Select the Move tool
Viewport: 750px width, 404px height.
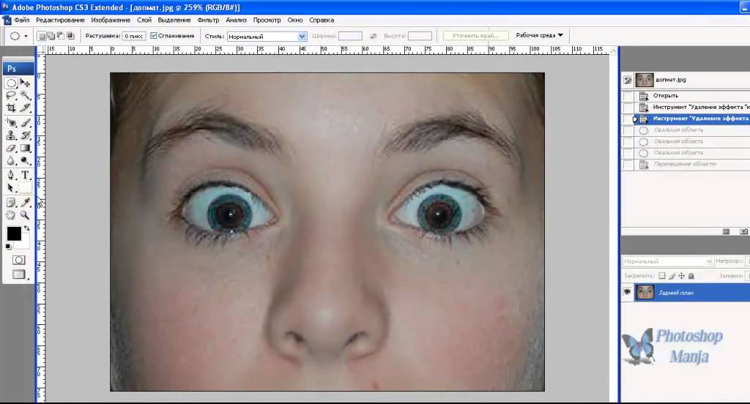26,83
